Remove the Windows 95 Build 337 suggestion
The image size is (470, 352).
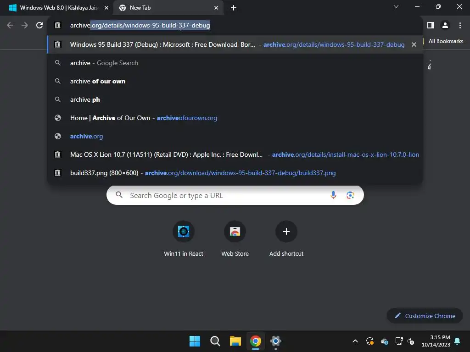(414, 44)
